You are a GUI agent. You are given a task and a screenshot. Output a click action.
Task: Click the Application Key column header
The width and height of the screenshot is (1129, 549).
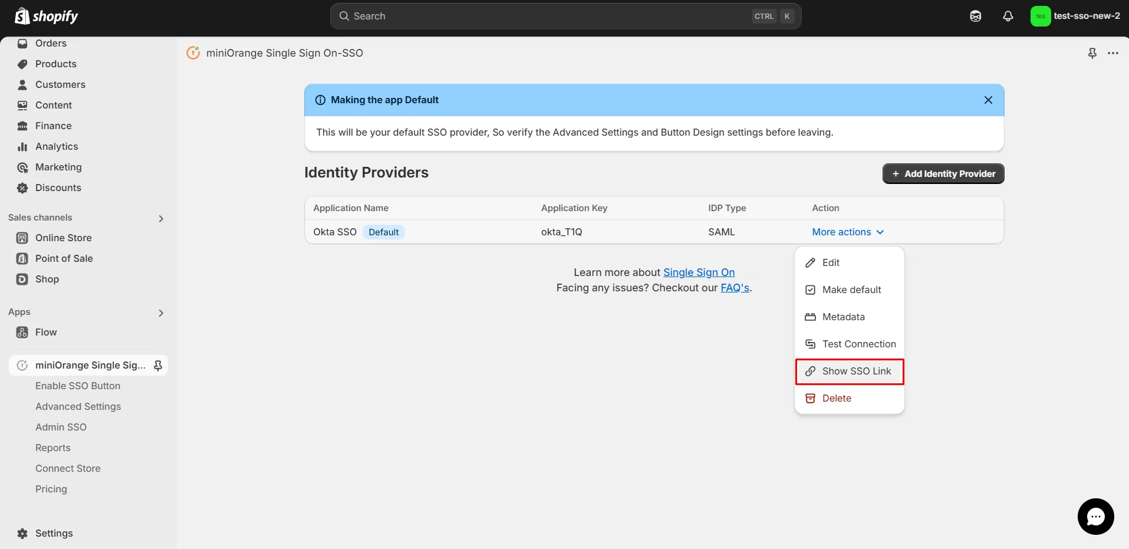574,208
